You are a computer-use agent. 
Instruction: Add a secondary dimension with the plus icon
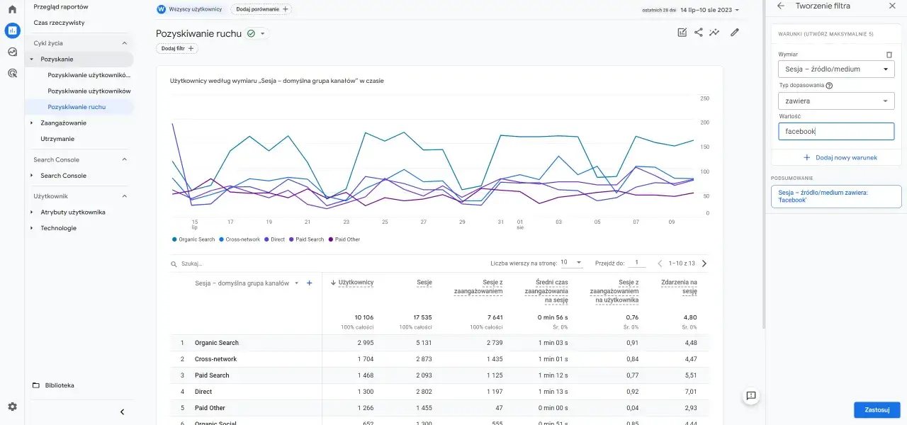click(x=309, y=283)
